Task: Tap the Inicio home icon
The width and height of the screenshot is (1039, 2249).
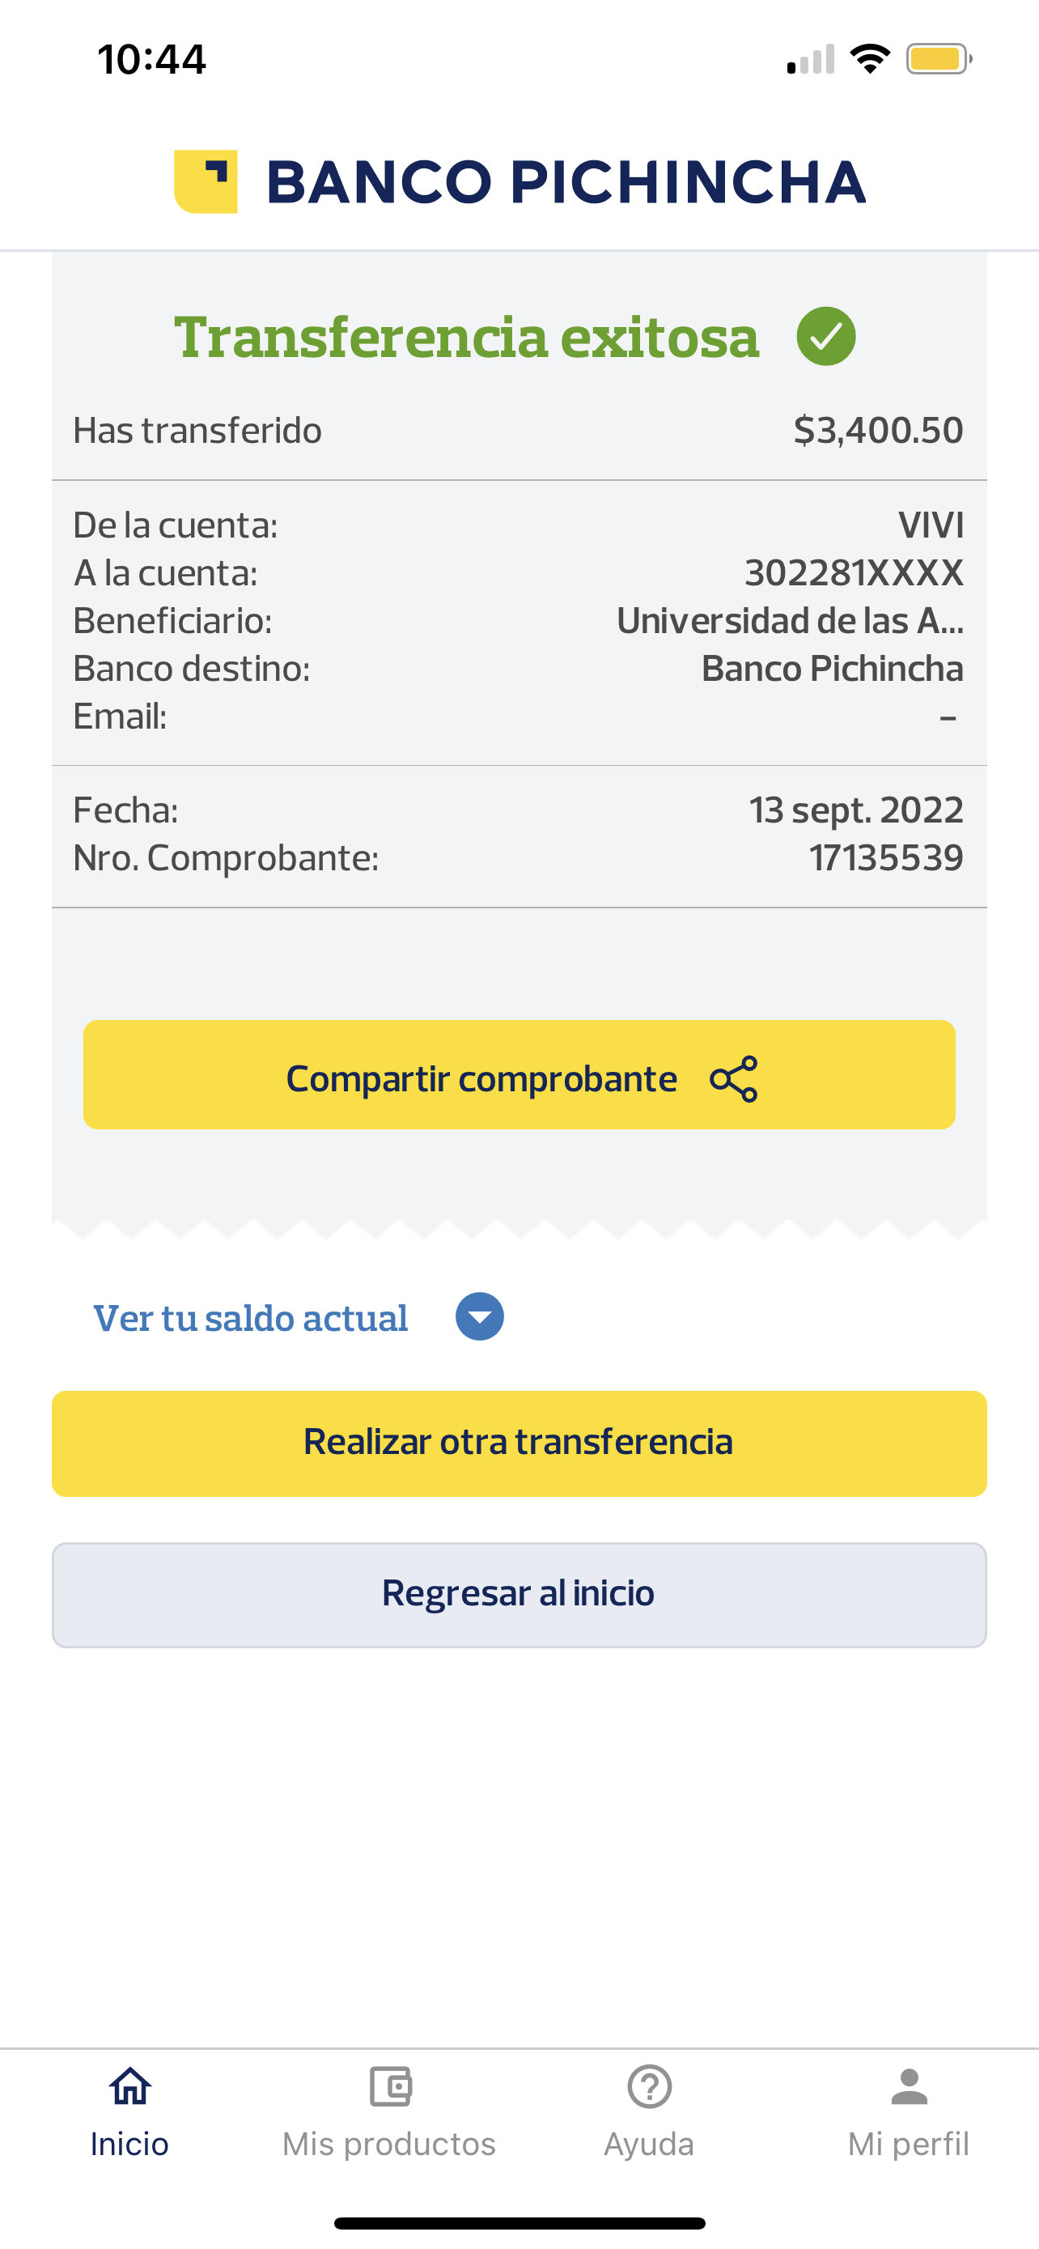Action: click(130, 2087)
